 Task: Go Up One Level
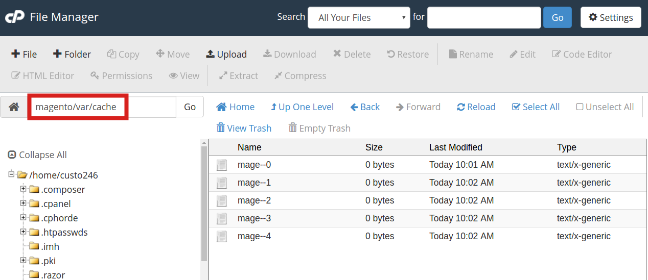coord(302,107)
